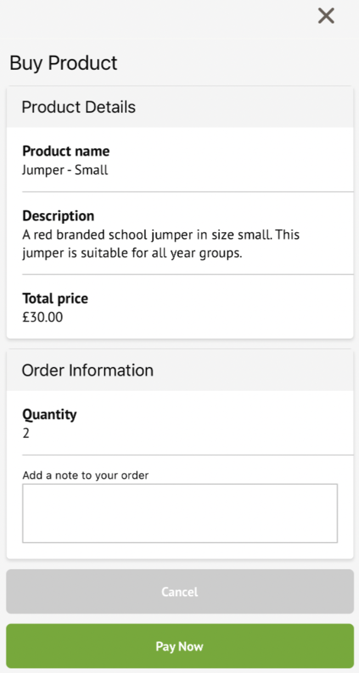Click the divider line above Total price
359x673 pixels.
(187, 274)
